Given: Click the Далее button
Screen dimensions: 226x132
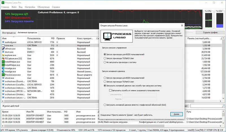Looking at the screenshot, I should [x=176, y=114].
